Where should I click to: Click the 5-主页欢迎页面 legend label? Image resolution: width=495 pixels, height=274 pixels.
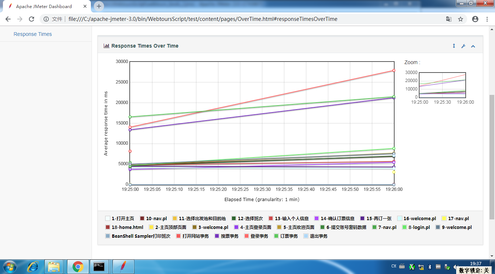coord(299,227)
